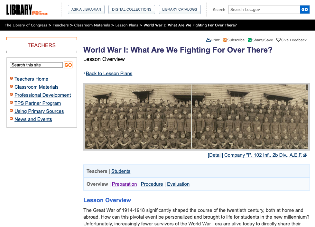Viewport: 315px width, 227px height.
Task: Open Library Catalogs
Action: [180, 10]
